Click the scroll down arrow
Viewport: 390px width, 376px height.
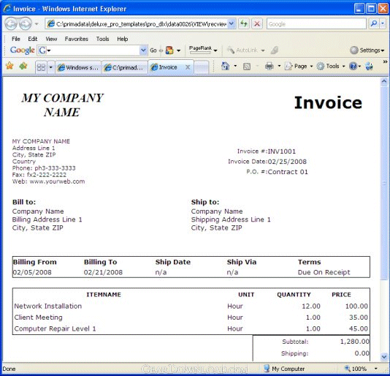[x=384, y=357]
